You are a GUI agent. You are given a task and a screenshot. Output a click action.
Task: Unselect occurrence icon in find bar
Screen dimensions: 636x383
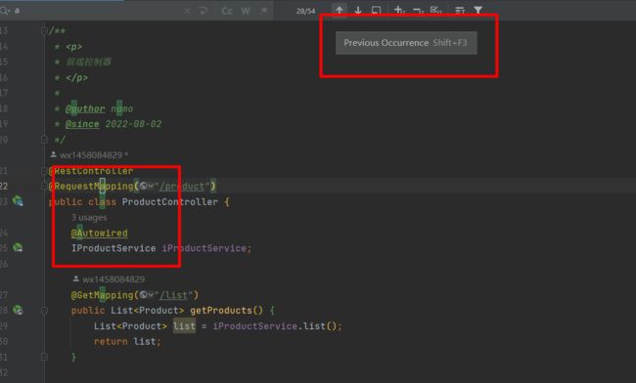click(418, 11)
